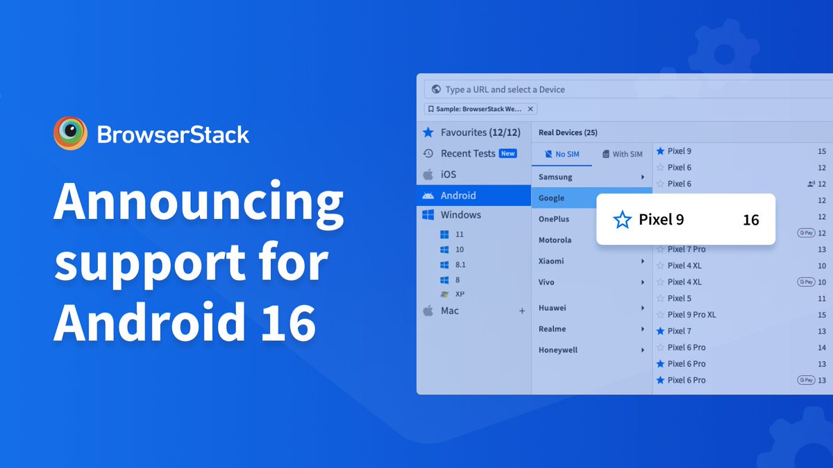
Task: Click the Type a URL input field
Action: click(629, 89)
